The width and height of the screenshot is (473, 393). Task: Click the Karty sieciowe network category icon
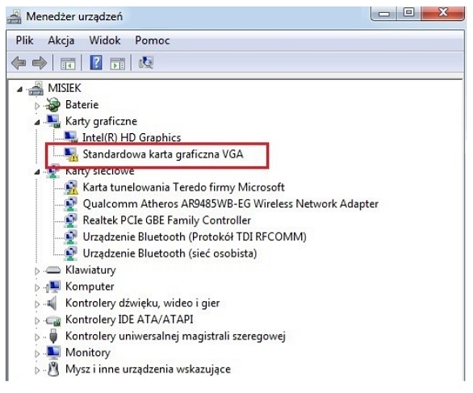click(x=53, y=172)
